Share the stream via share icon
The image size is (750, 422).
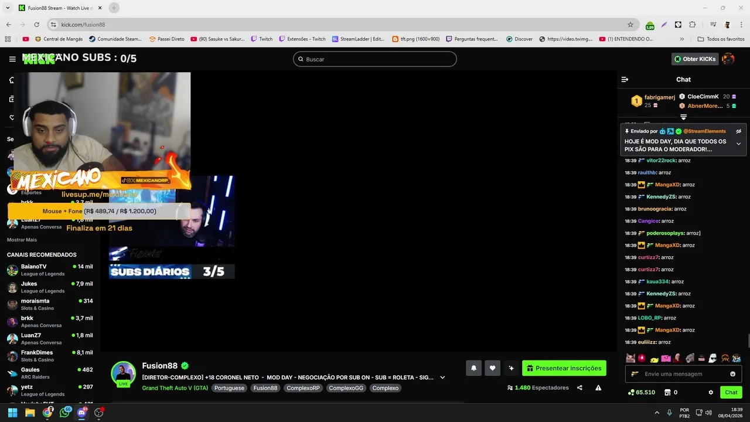point(579,387)
